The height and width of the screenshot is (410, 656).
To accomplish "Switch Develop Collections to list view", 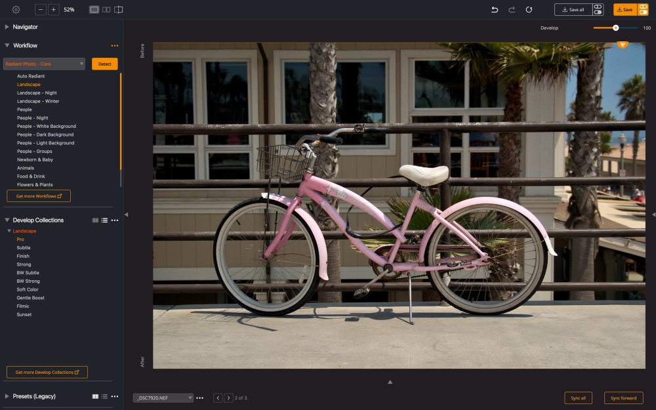I will click(x=104, y=220).
